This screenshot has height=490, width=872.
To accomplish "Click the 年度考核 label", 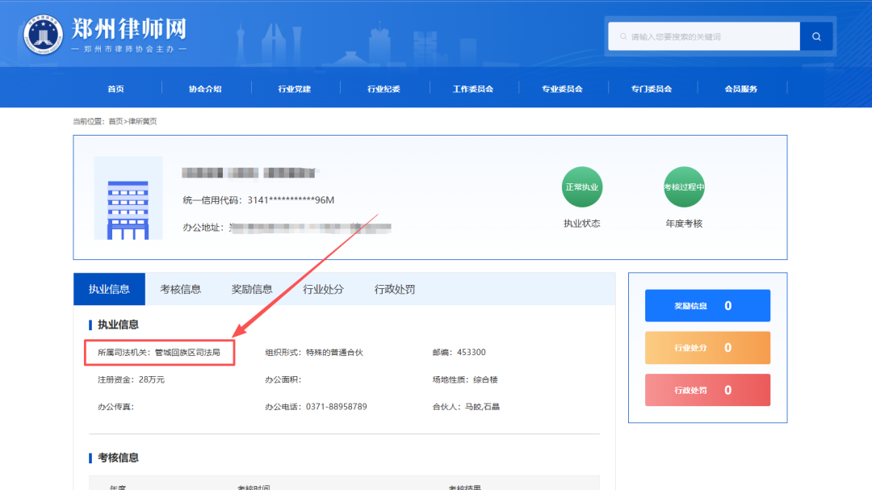I will pos(684,224).
